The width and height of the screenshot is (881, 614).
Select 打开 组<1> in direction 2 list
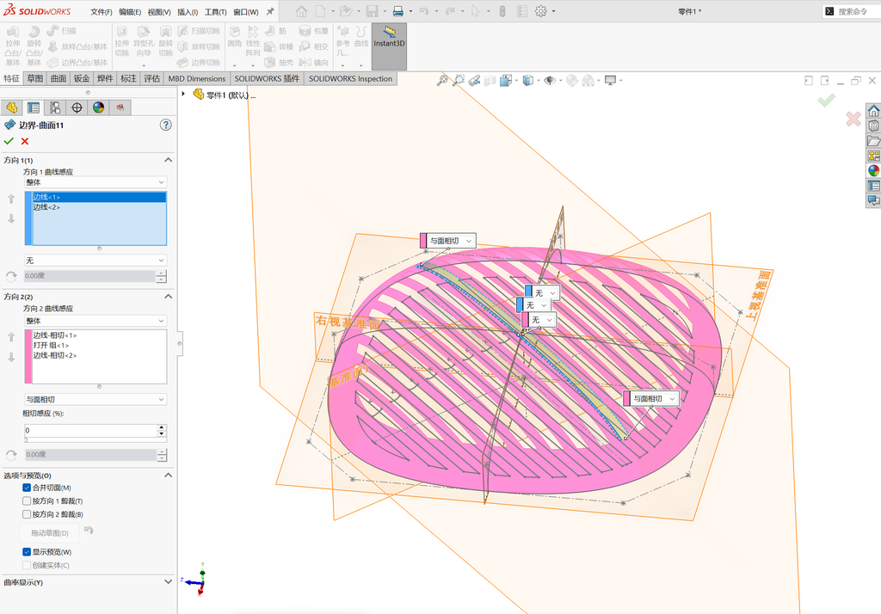[100, 345]
